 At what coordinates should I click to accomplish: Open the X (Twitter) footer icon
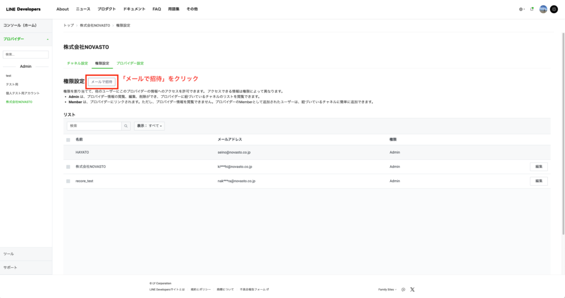[413, 289]
